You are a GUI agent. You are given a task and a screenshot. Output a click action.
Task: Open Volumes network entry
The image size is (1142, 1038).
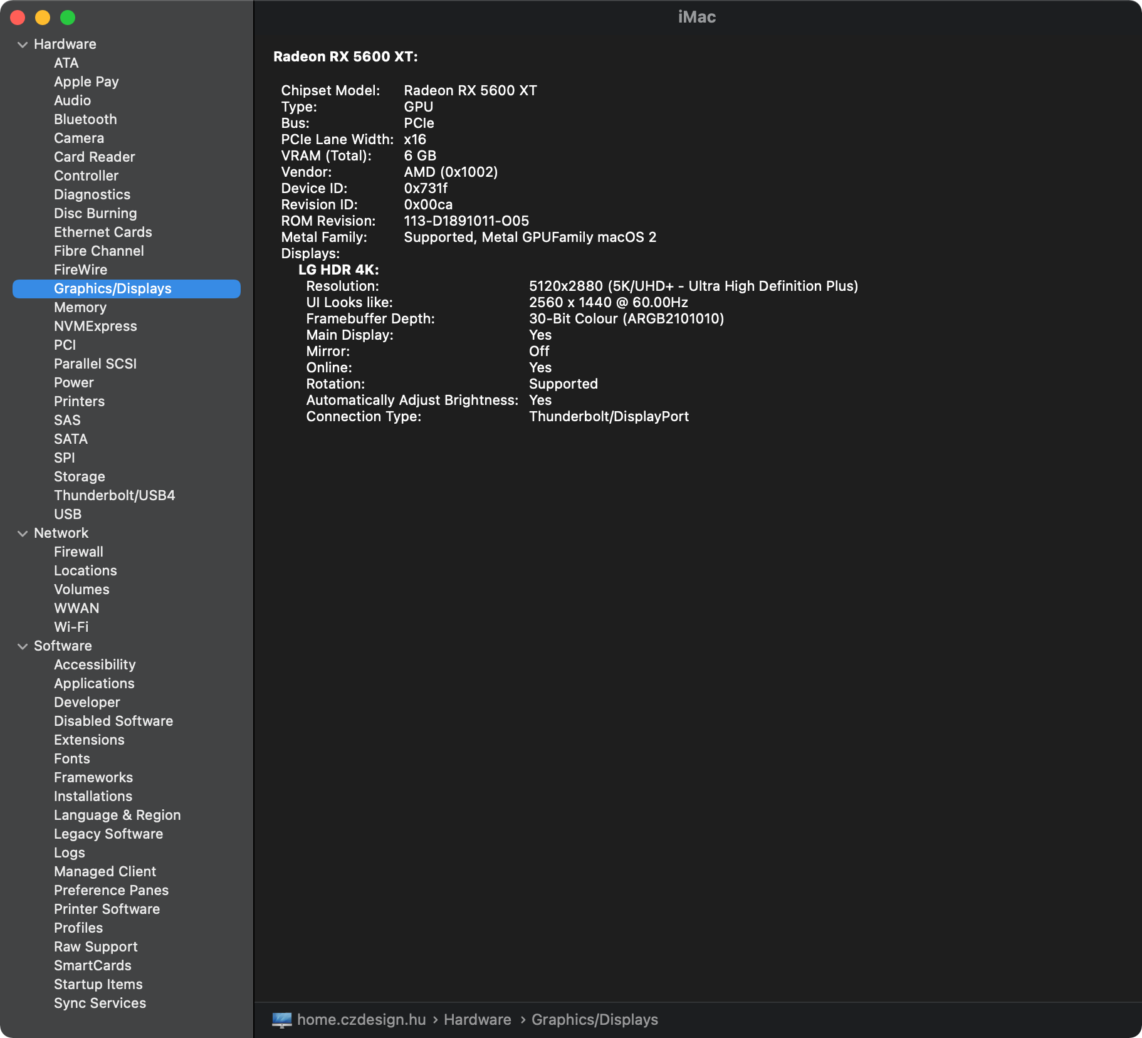(82, 589)
